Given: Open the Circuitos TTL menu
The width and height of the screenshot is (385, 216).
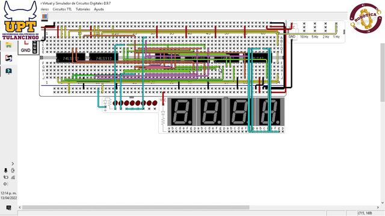Looking at the screenshot, I should pos(62,10).
